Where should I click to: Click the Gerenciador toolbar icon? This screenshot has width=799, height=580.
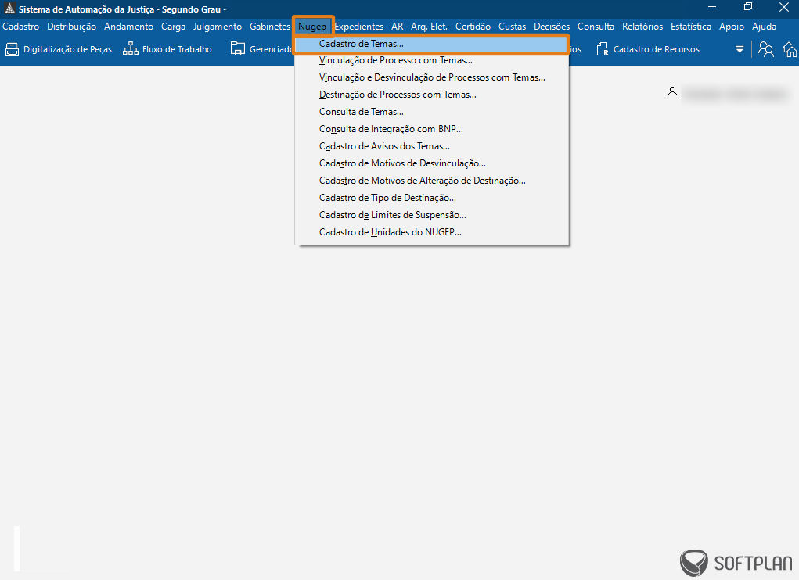(x=237, y=48)
